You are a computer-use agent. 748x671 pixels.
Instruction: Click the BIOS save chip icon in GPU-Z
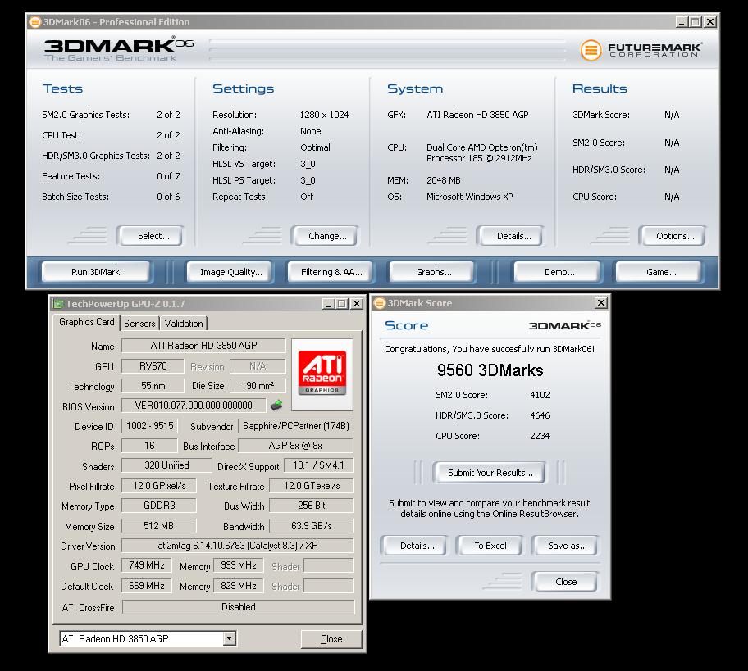(x=276, y=405)
